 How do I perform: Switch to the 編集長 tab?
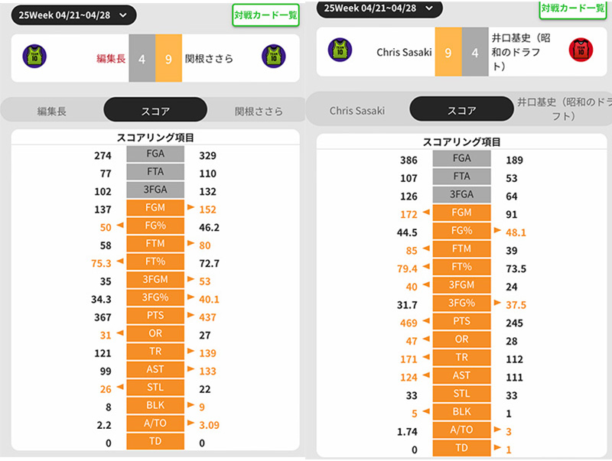click(51, 111)
